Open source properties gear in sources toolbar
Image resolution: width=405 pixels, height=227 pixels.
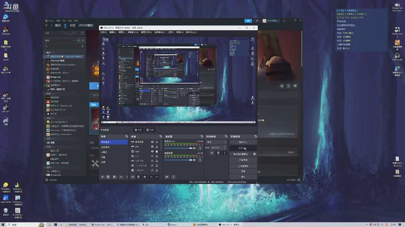145,177
